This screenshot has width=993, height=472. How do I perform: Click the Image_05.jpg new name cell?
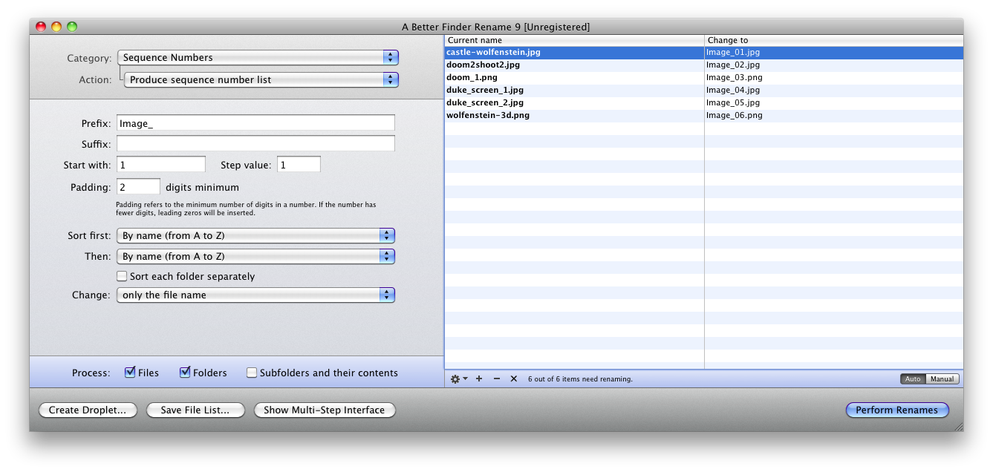834,103
